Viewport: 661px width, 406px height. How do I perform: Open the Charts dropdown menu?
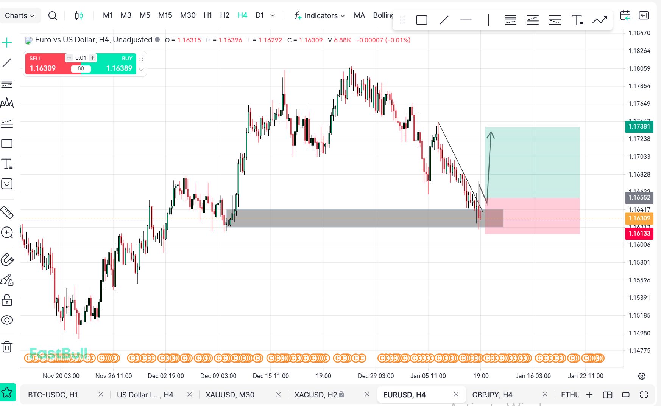(x=20, y=15)
